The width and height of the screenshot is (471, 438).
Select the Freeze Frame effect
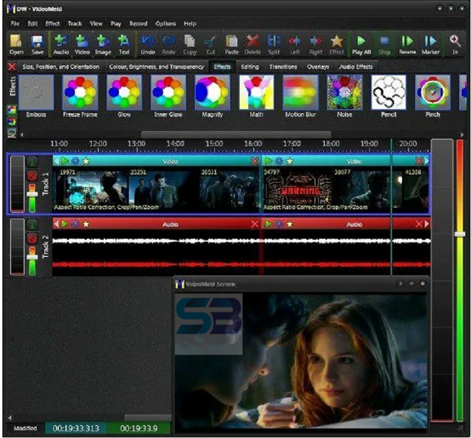[x=80, y=93]
